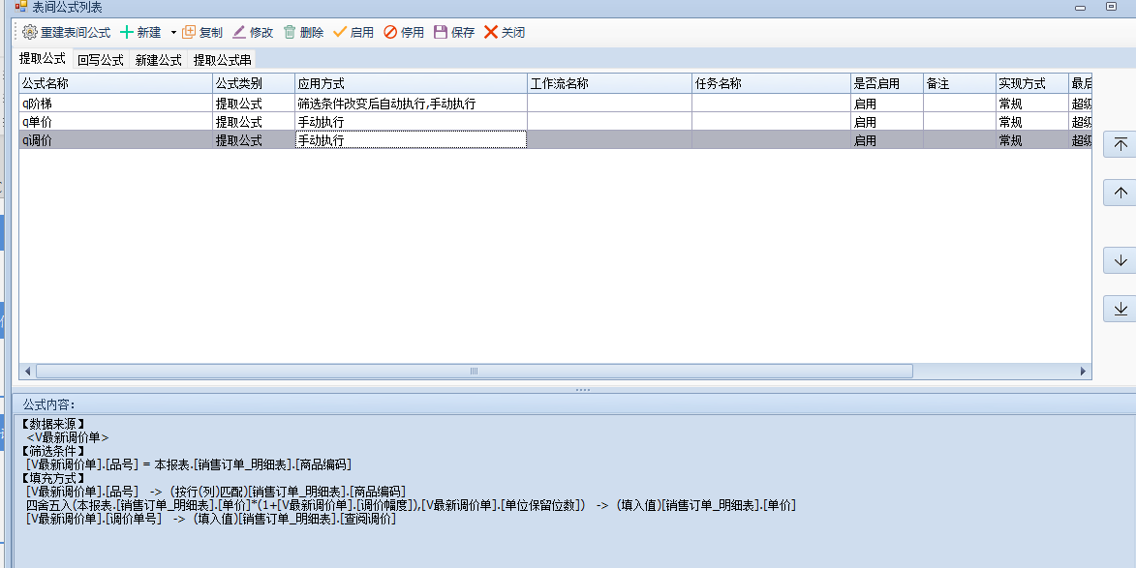Enable formula with 启用 checkmark
The height and width of the screenshot is (568, 1136).
(340, 32)
